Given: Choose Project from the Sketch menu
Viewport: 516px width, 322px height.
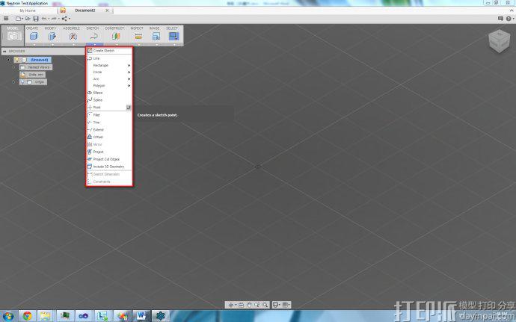Looking at the screenshot, I should (x=109, y=152).
